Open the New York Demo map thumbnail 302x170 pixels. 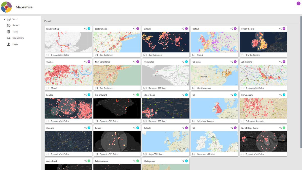pyautogui.click(x=117, y=75)
